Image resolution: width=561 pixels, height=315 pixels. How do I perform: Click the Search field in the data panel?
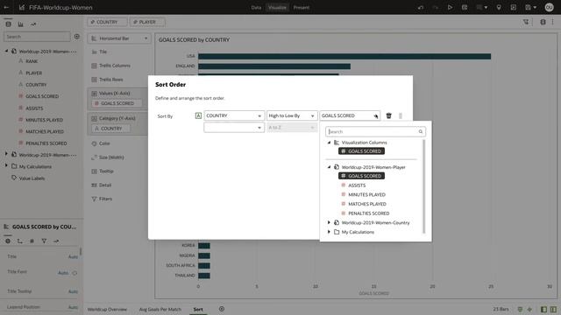coord(37,37)
